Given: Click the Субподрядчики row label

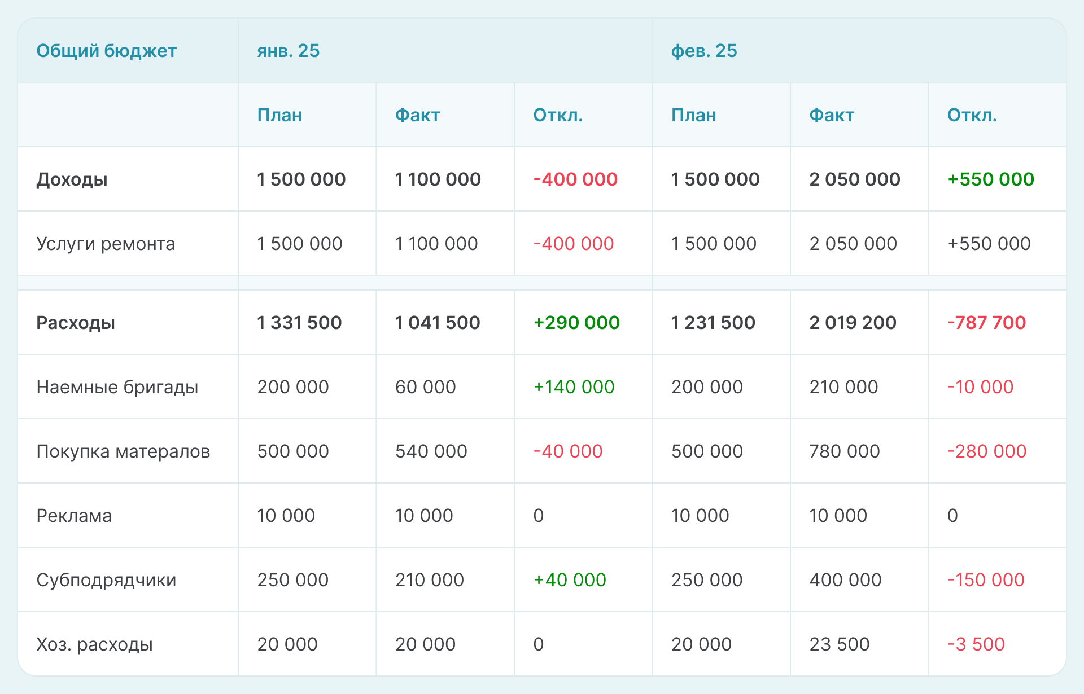Looking at the screenshot, I should coord(106,580).
